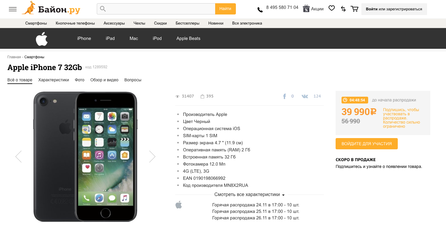Click Горячая распродажа 26.11 line
This screenshot has height=225, width=446.
click(x=256, y=218)
